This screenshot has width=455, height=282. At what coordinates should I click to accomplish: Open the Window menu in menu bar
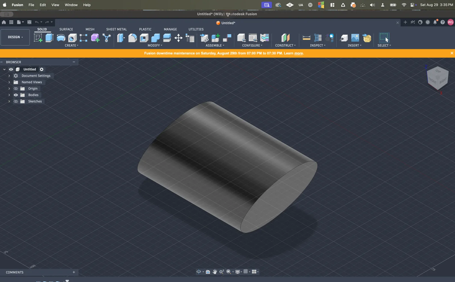point(71,5)
